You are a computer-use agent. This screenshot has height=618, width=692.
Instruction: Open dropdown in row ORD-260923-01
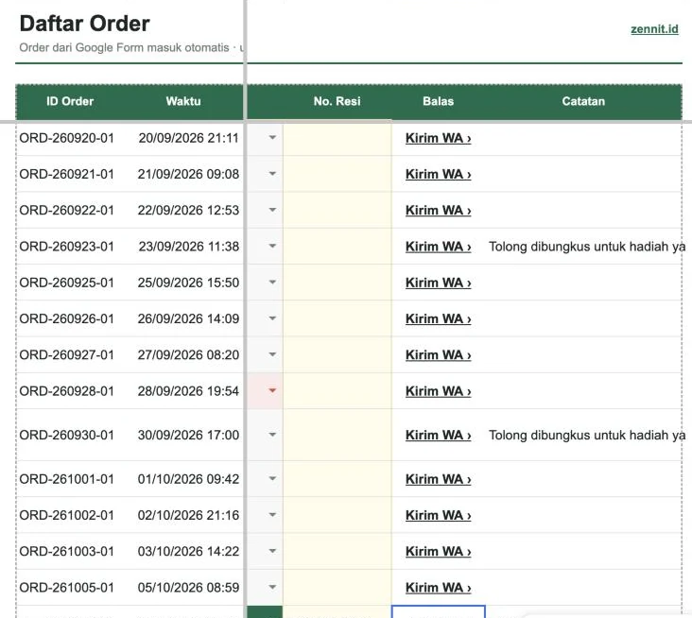coord(272,246)
